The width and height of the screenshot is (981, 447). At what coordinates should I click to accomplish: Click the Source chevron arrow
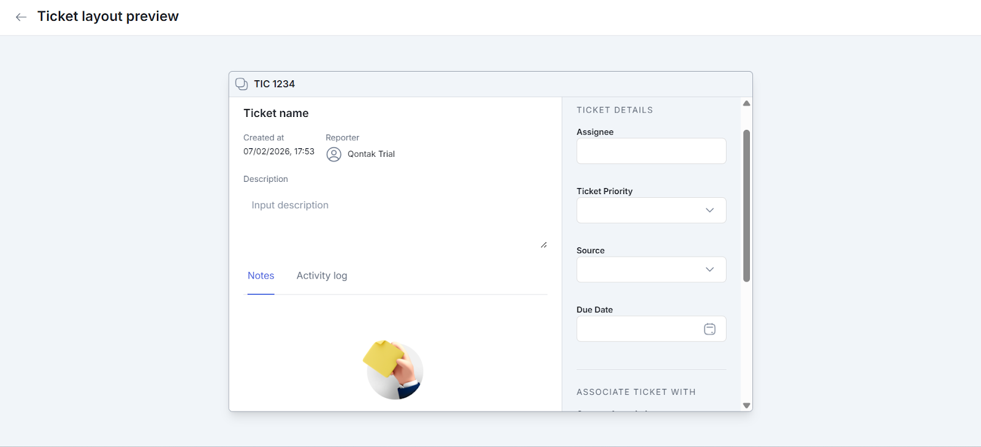(709, 269)
